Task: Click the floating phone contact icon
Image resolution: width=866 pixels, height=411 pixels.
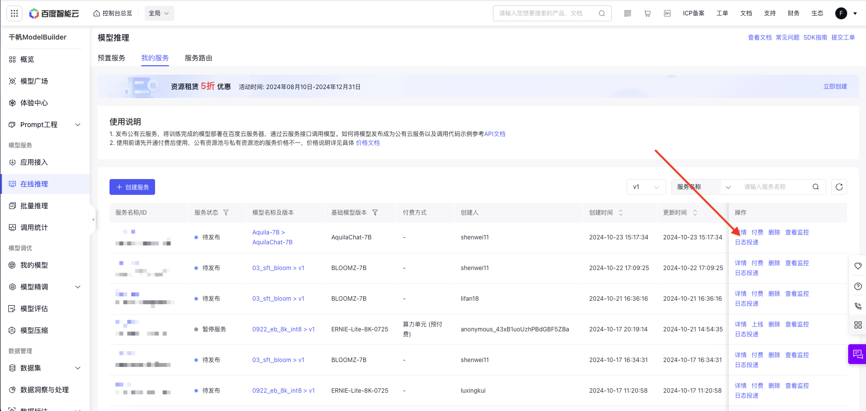Action: point(858,306)
